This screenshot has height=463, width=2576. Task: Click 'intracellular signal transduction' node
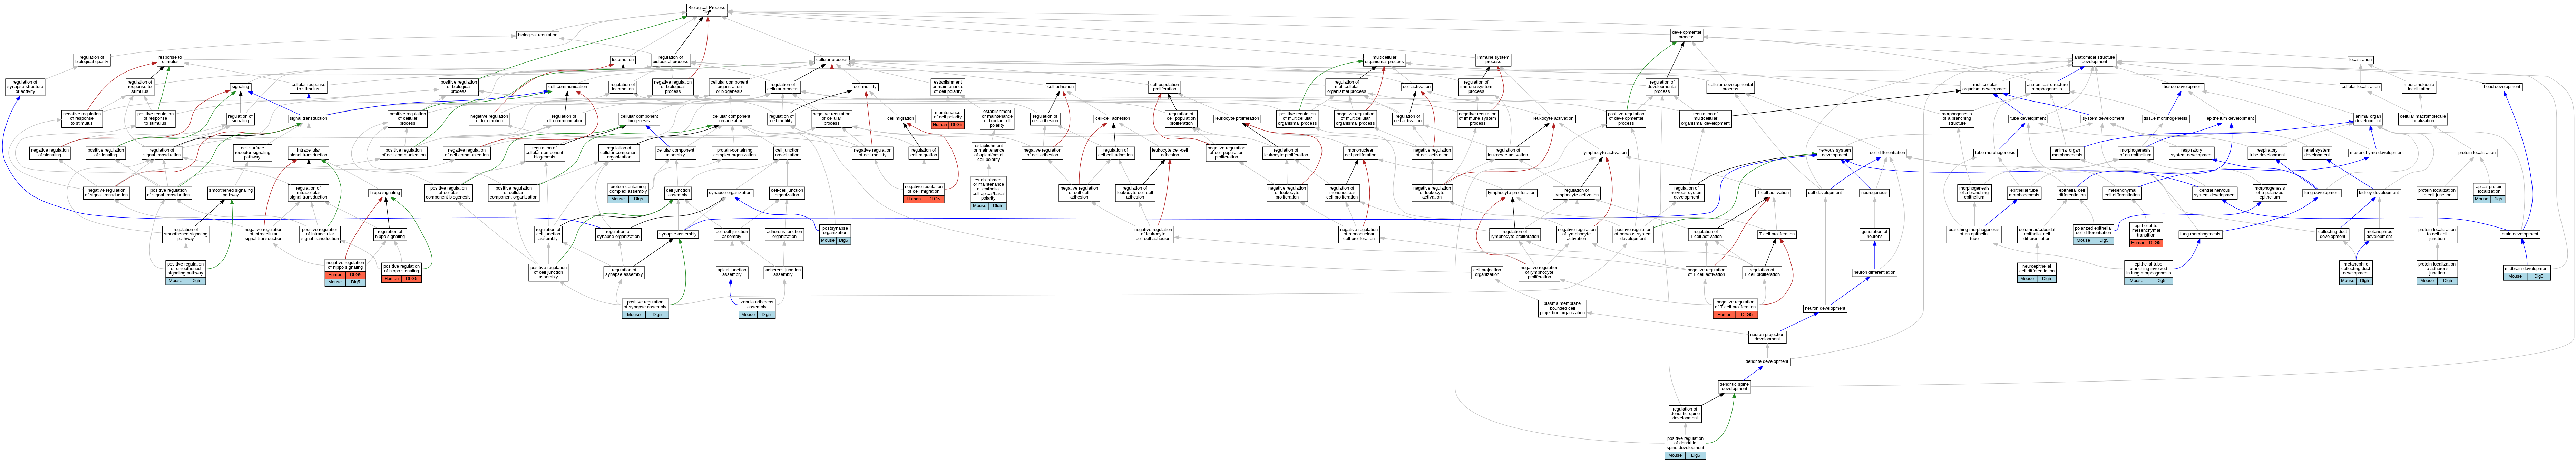click(308, 153)
